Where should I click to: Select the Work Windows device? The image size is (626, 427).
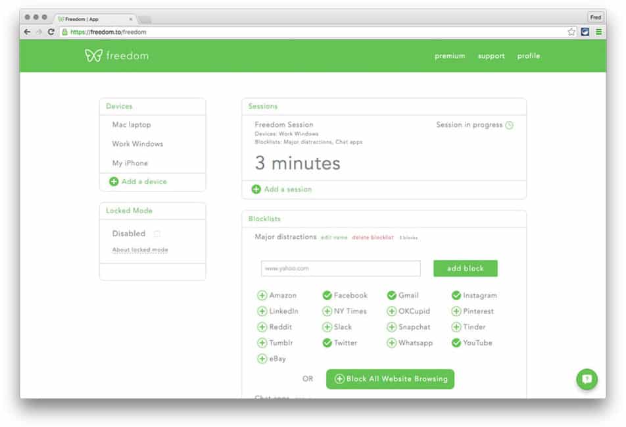137,144
